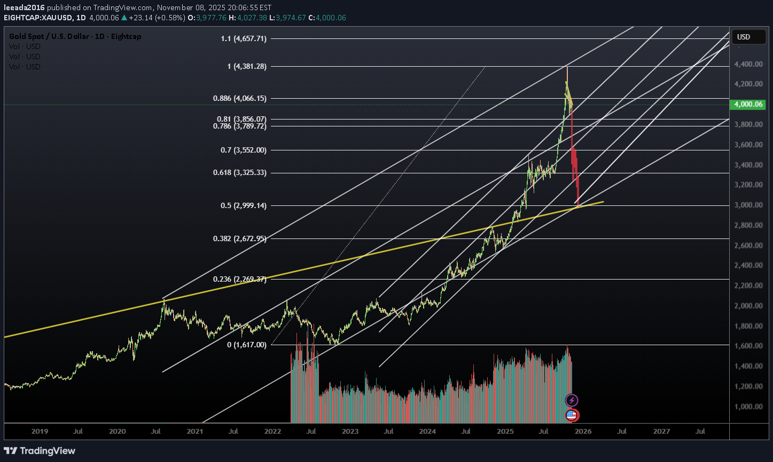Click the 2,000.00 tick on the price scale
The width and height of the screenshot is (773, 462).
pos(750,306)
